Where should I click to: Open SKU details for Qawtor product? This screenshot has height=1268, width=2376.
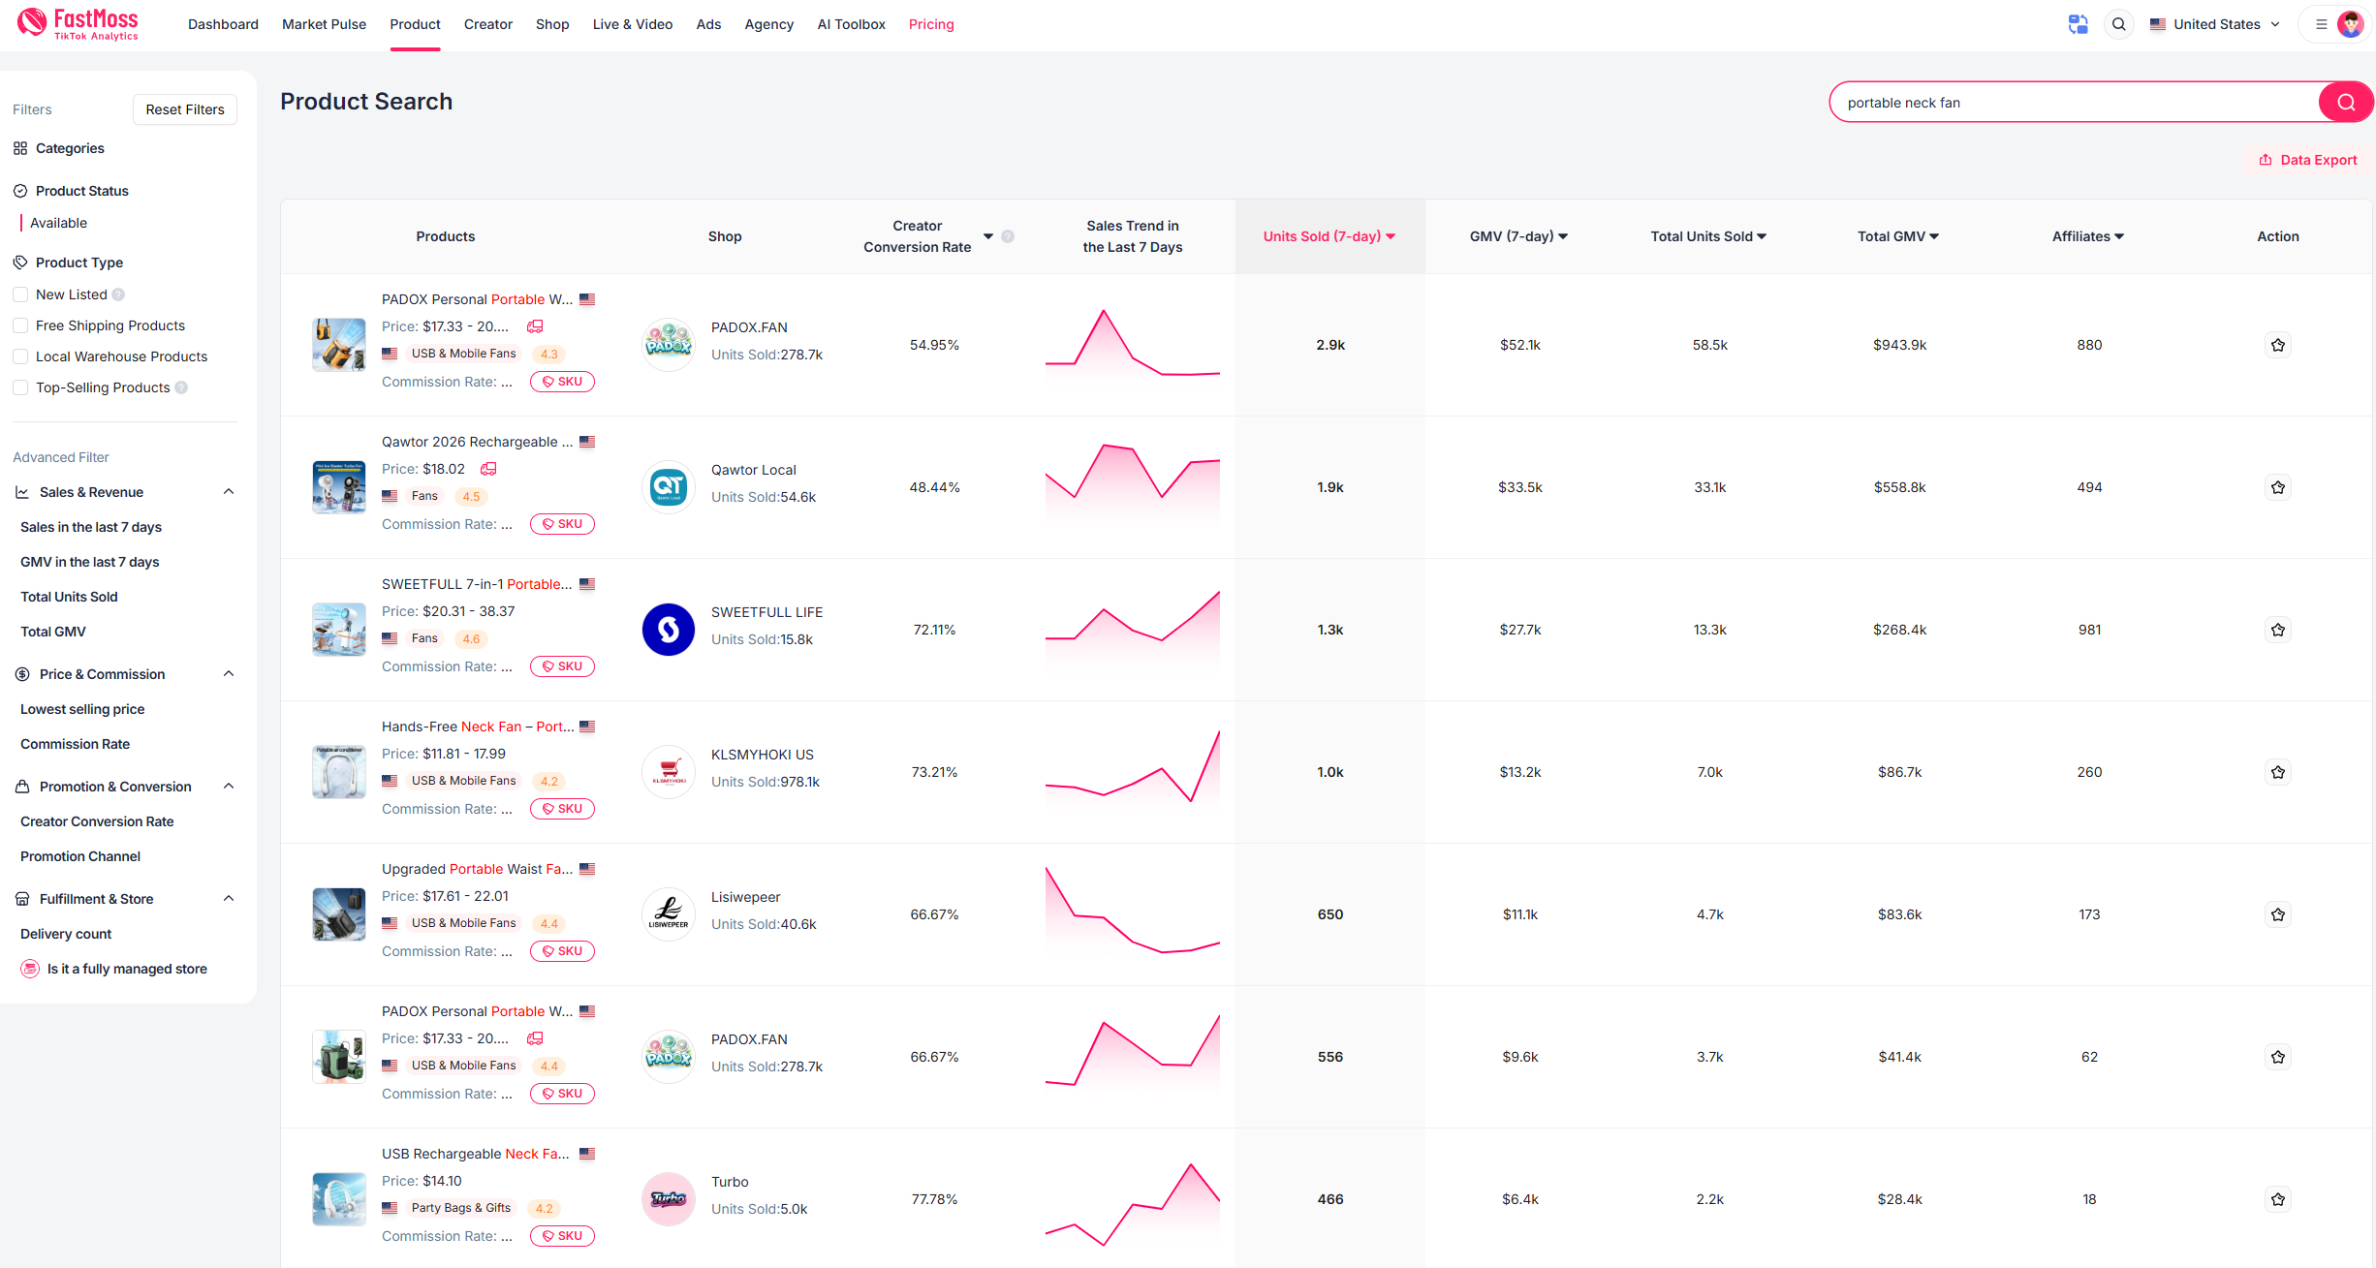[562, 524]
